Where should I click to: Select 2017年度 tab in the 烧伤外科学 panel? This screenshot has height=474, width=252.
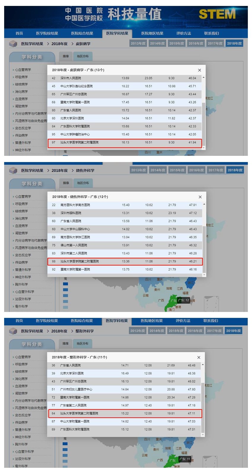click(x=216, y=170)
